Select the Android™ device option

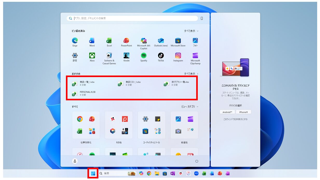tap(227, 112)
